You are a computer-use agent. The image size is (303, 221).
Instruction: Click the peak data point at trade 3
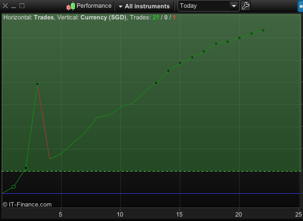pyautogui.click(x=38, y=84)
